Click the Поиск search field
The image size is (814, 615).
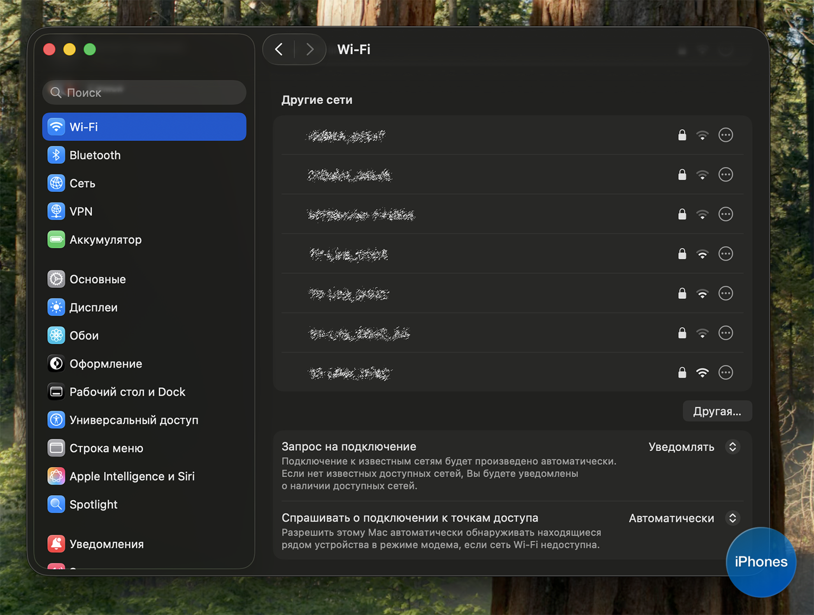144,93
